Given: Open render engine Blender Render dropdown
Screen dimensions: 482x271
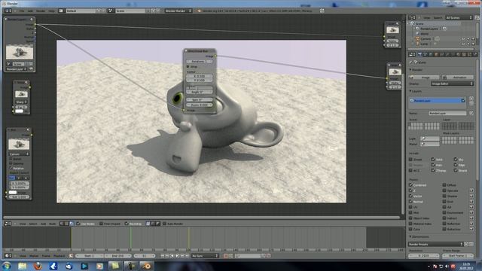Looking at the screenshot, I should (178, 11).
